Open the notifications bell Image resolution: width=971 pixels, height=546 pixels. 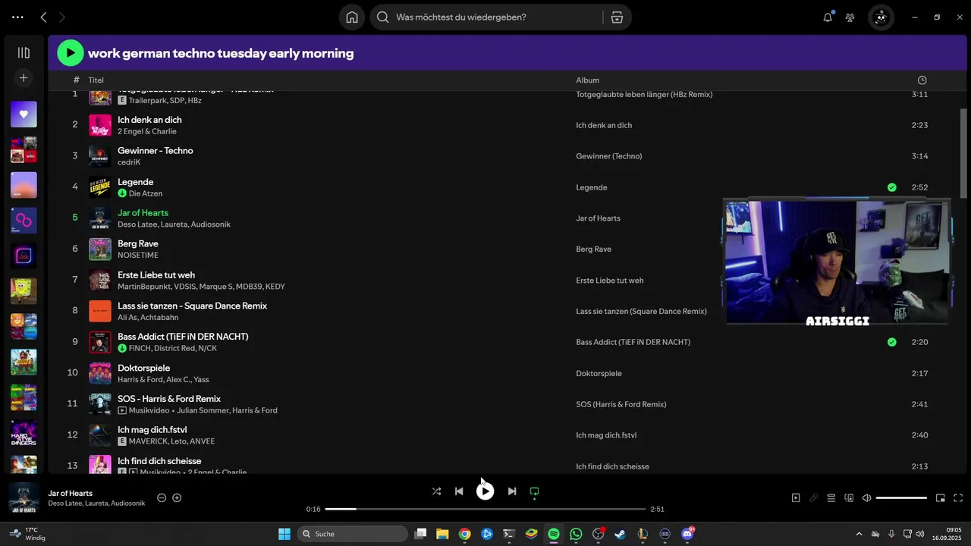(x=828, y=17)
